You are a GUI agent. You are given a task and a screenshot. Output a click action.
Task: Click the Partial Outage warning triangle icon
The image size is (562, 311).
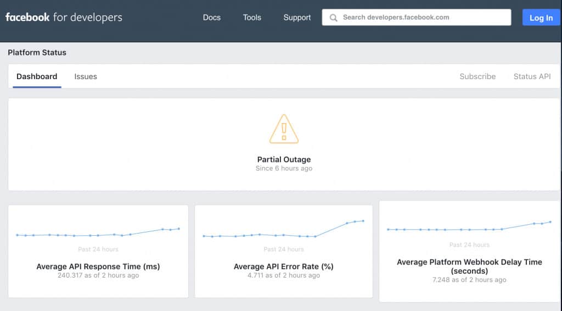(284, 129)
